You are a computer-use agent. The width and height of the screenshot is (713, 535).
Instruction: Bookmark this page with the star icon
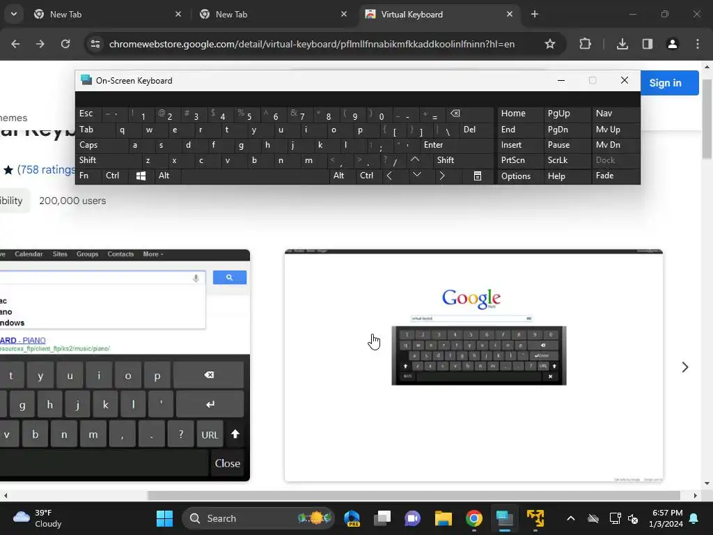pos(550,44)
